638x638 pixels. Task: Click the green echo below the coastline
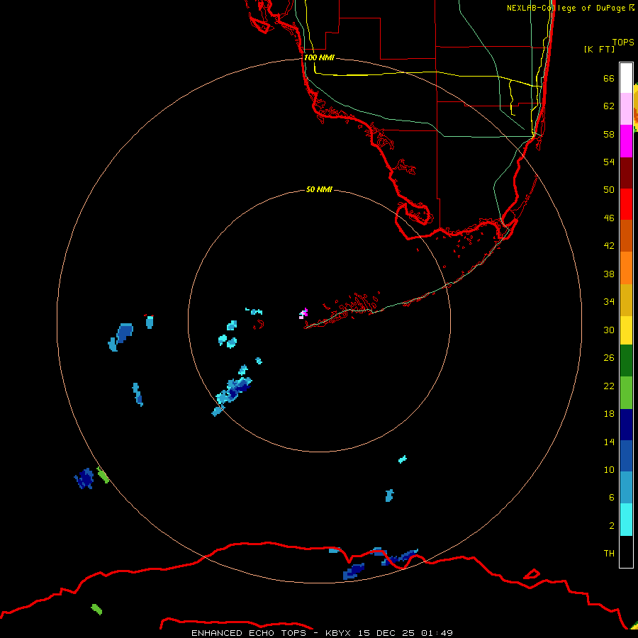[x=96, y=609]
